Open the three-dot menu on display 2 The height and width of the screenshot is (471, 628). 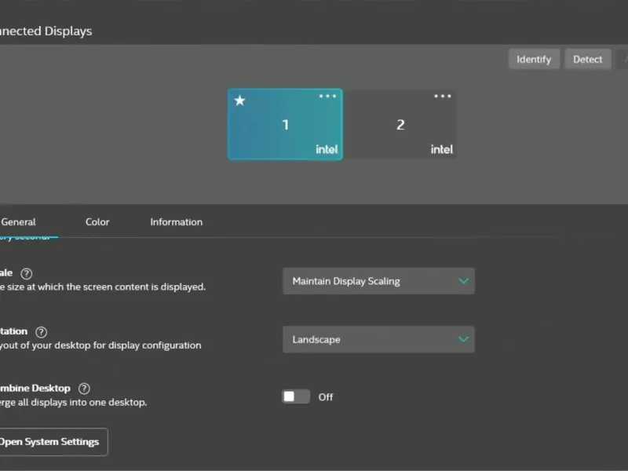(443, 96)
